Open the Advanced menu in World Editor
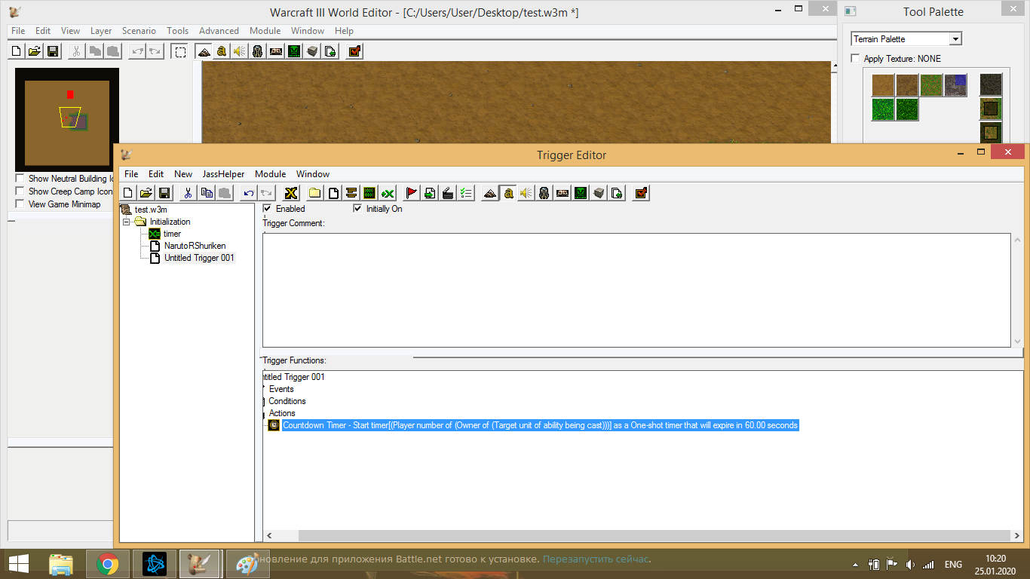1030x579 pixels. coord(219,31)
